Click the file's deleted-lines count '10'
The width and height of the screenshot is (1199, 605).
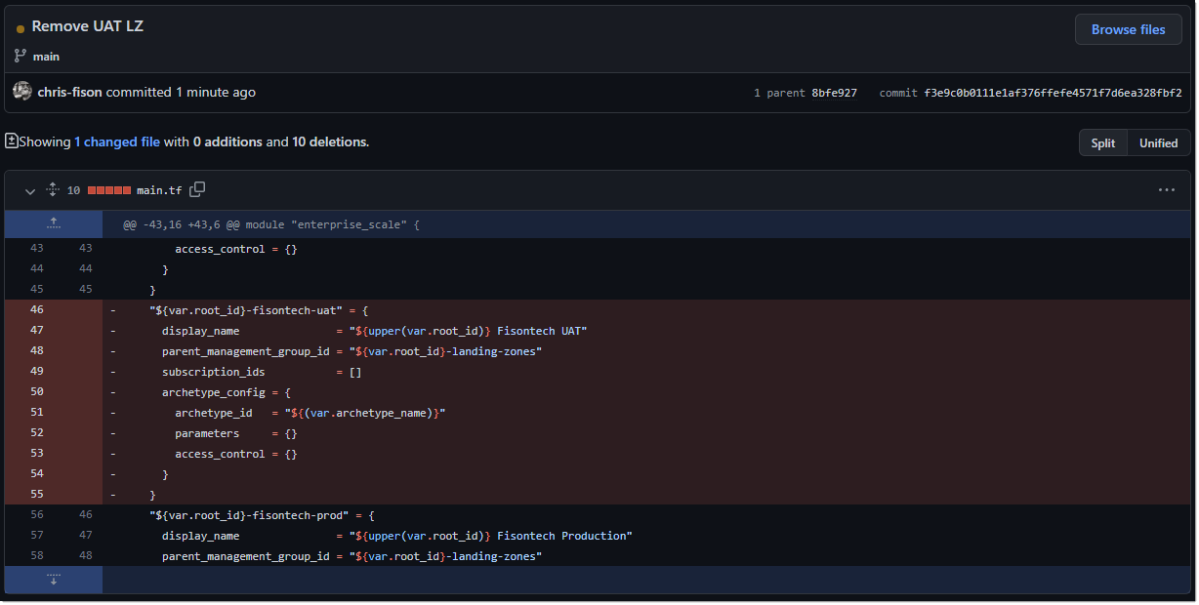[x=73, y=190]
